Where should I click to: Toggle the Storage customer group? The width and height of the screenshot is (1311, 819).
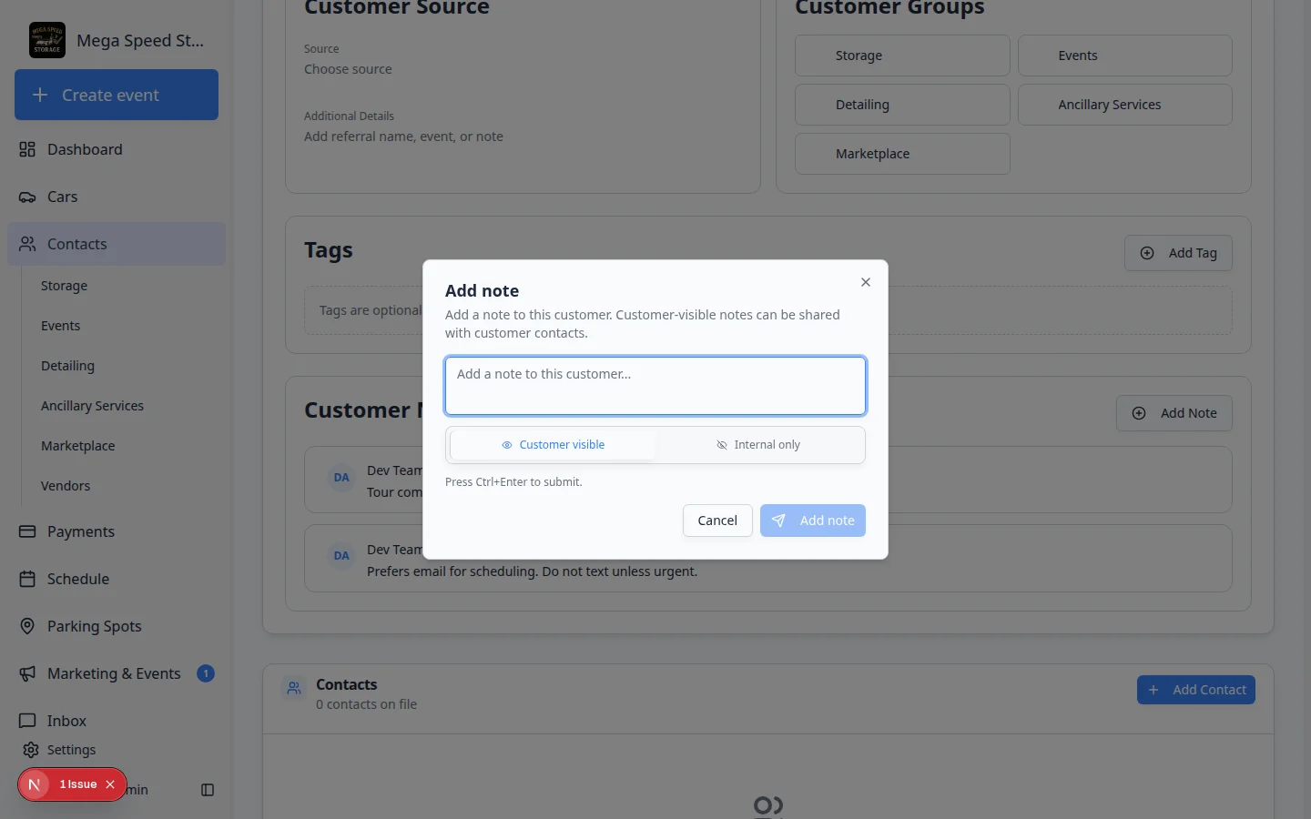pos(902,56)
